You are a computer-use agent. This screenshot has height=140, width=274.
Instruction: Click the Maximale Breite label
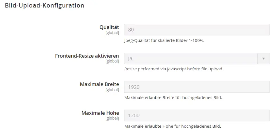(x=99, y=84)
